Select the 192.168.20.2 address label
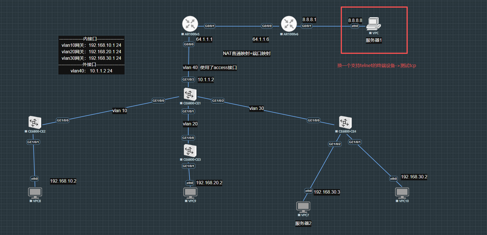487x235 pixels. pos(209,183)
